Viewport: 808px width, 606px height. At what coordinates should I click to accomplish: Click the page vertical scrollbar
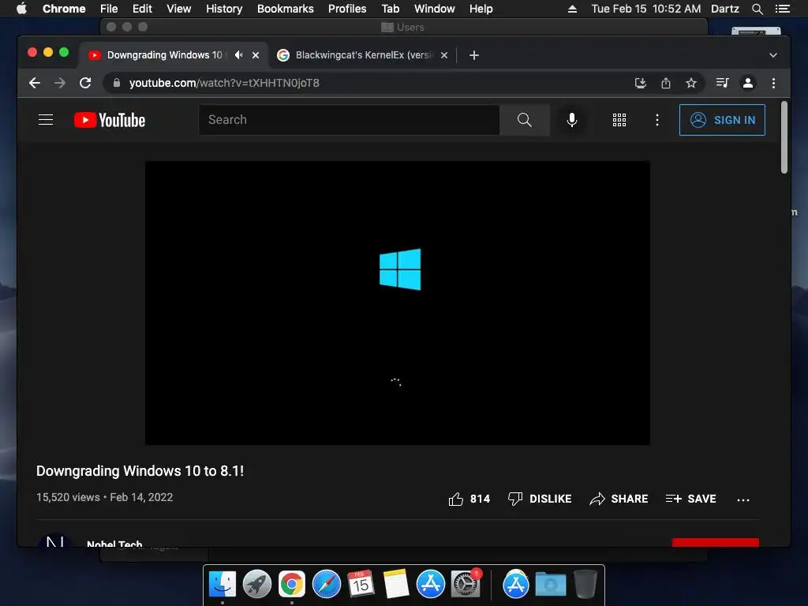coord(784,137)
